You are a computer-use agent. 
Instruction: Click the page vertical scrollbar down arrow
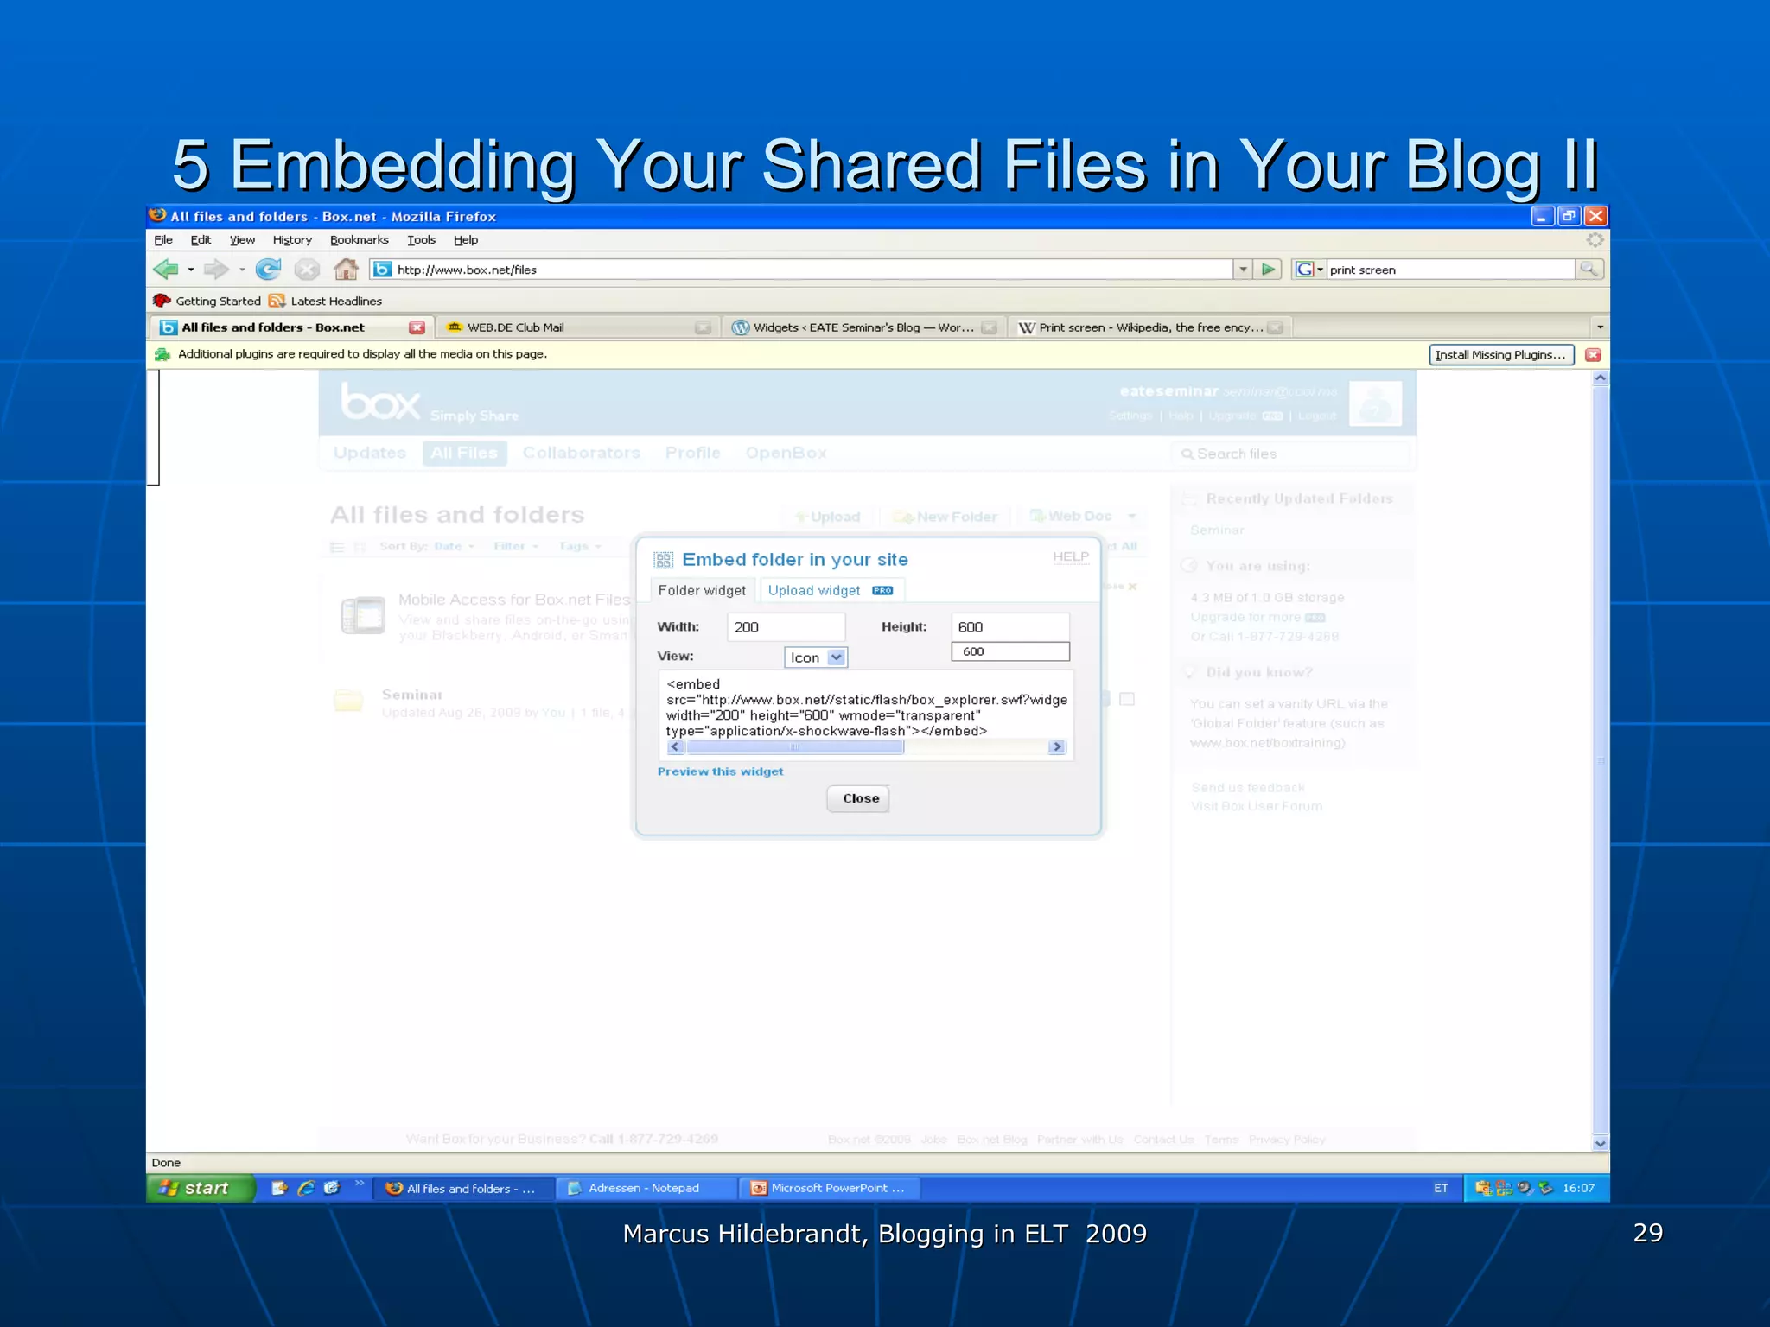coord(1600,1143)
